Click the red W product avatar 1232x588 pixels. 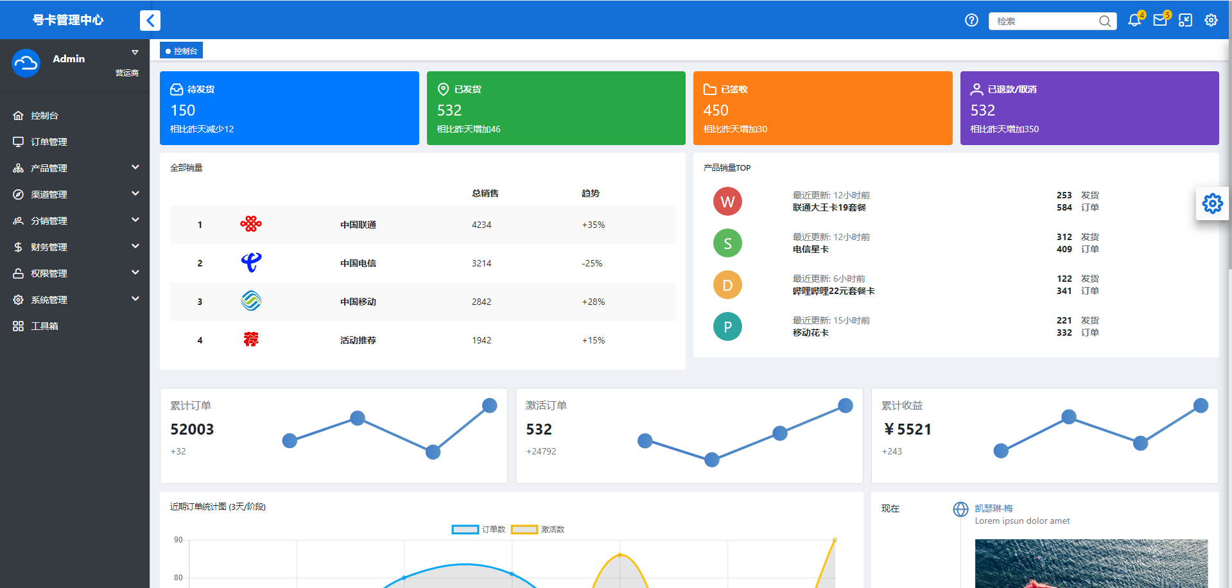pos(727,202)
